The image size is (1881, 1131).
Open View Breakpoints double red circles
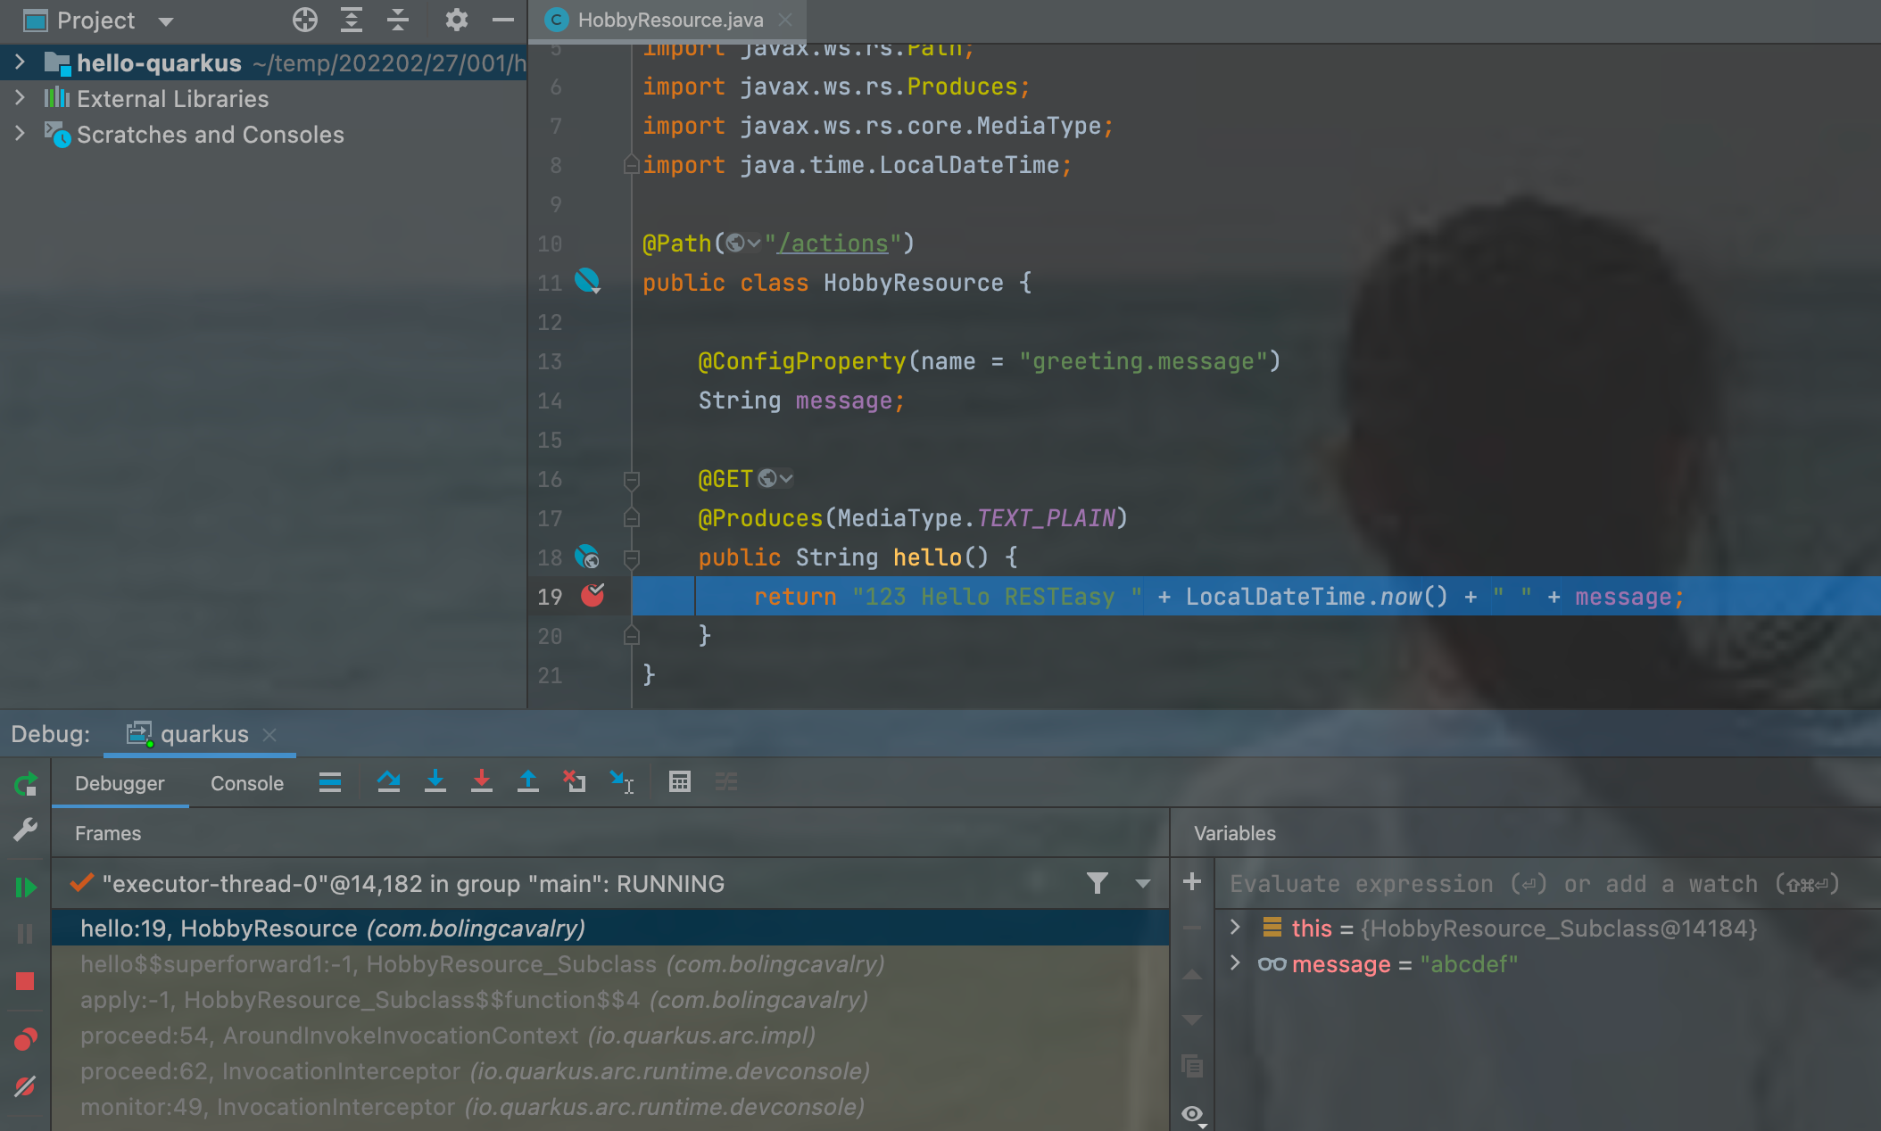(25, 1039)
